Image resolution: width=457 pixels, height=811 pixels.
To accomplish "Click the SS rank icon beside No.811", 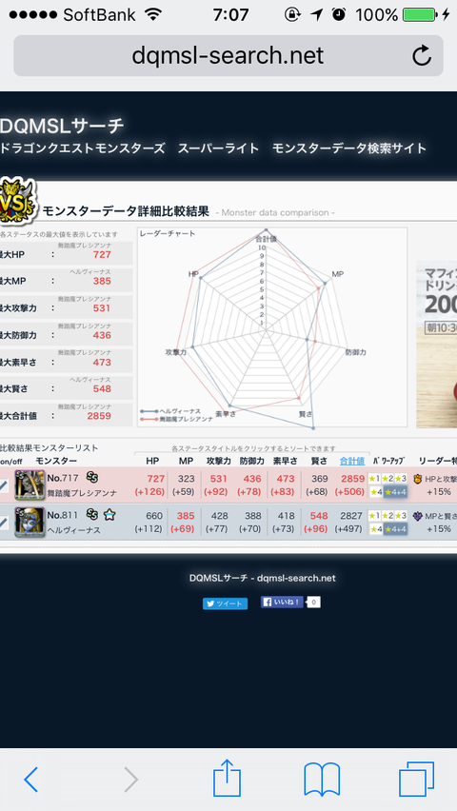I will pos(92,515).
